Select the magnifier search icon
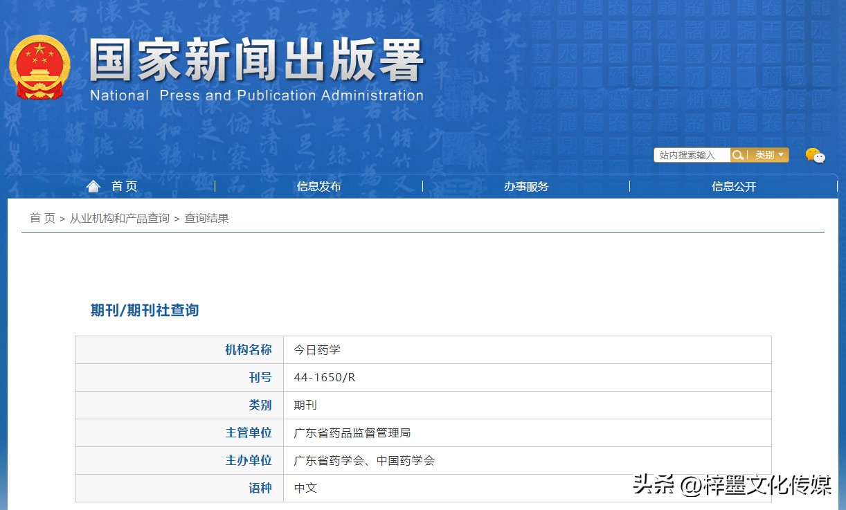This screenshot has height=510, width=846. [738, 154]
